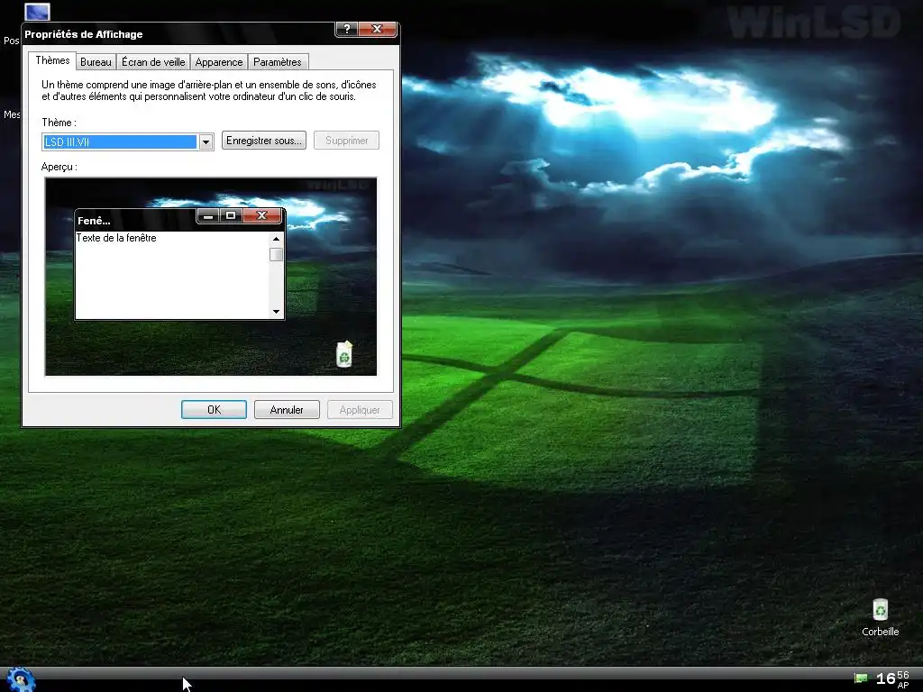Image resolution: width=923 pixels, height=692 pixels.
Task: Click the help question mark button
Action: pyautogui.click(x=347, y=29)
